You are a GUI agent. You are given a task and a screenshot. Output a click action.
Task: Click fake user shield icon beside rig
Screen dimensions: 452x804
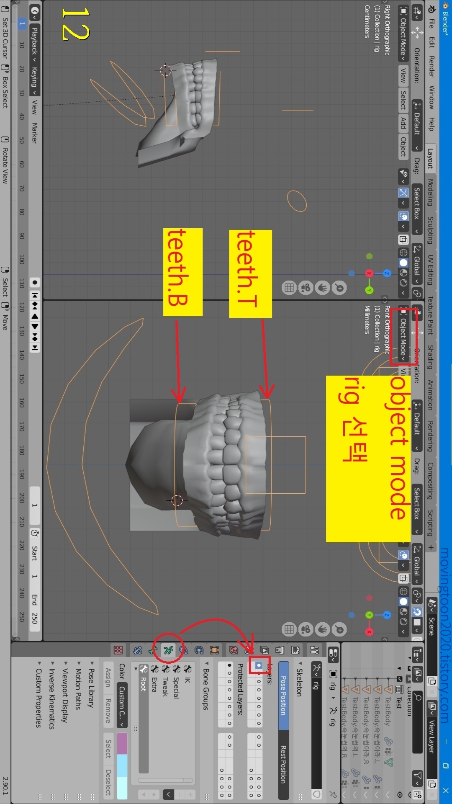coord(317,794)
